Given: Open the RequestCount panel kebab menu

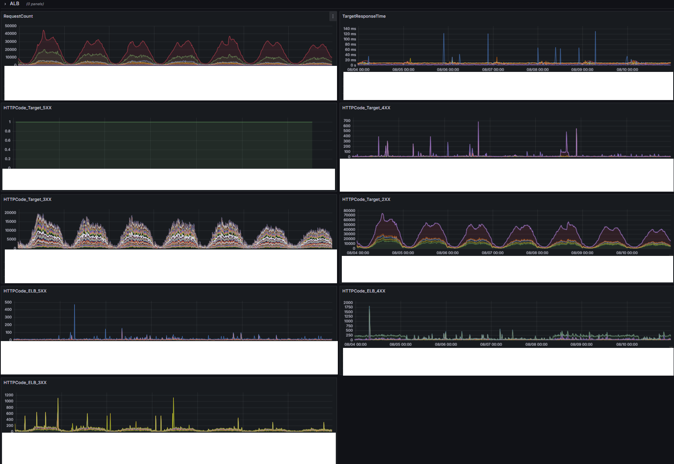Looking at the screenshot, I should pyautogui.click(x=333, y=16).
